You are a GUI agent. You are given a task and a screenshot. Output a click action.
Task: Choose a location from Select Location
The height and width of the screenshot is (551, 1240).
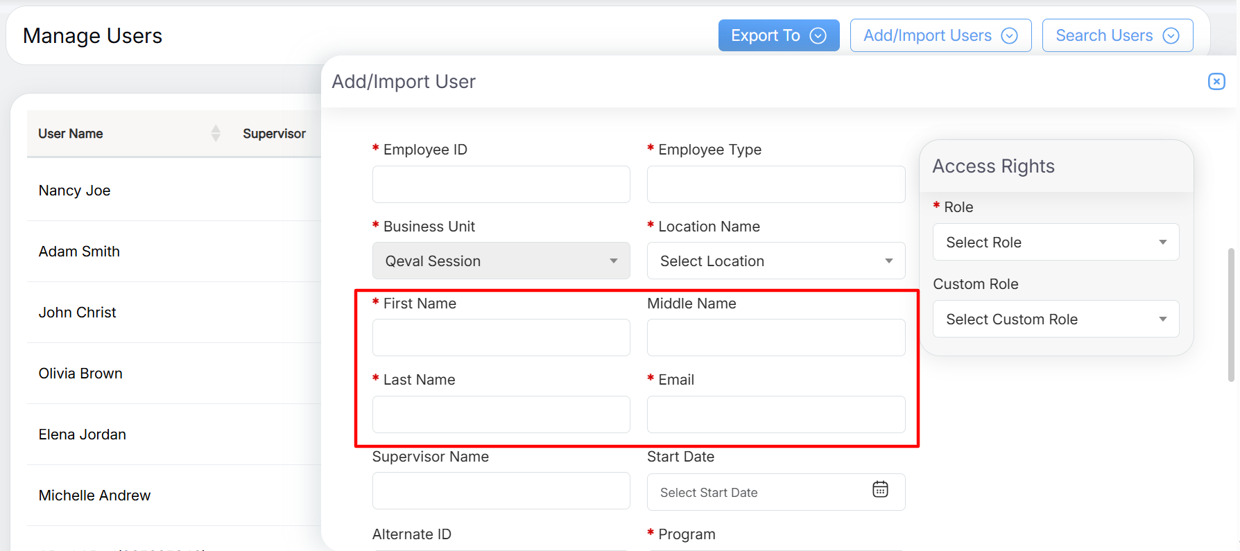pyautogui.click(x=775, y=261)
